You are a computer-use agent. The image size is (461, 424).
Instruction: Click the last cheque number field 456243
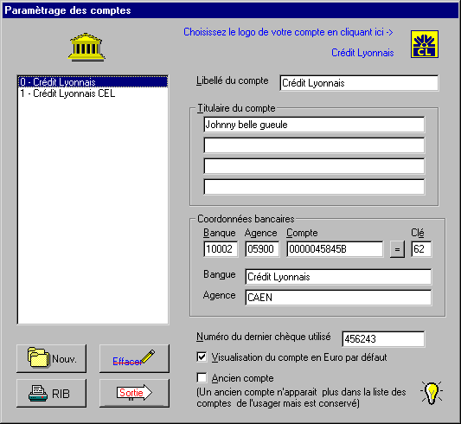pyautogui.click(x=383, y=339)
